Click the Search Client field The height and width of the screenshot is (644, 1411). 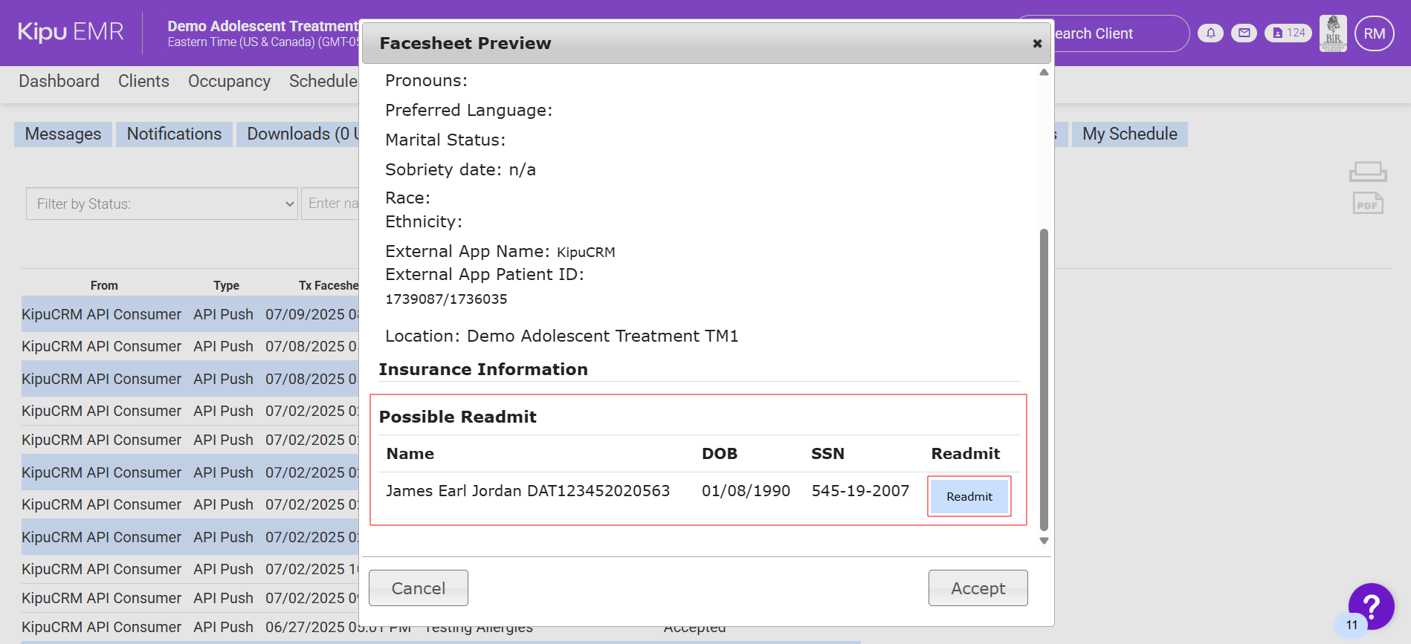(x=1115, y=33)
